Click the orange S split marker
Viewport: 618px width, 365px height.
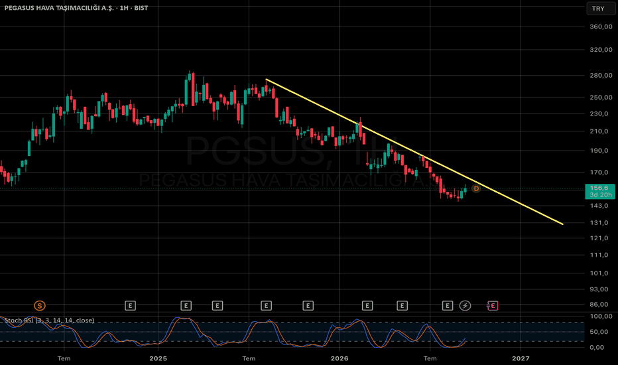coord(39,305)
